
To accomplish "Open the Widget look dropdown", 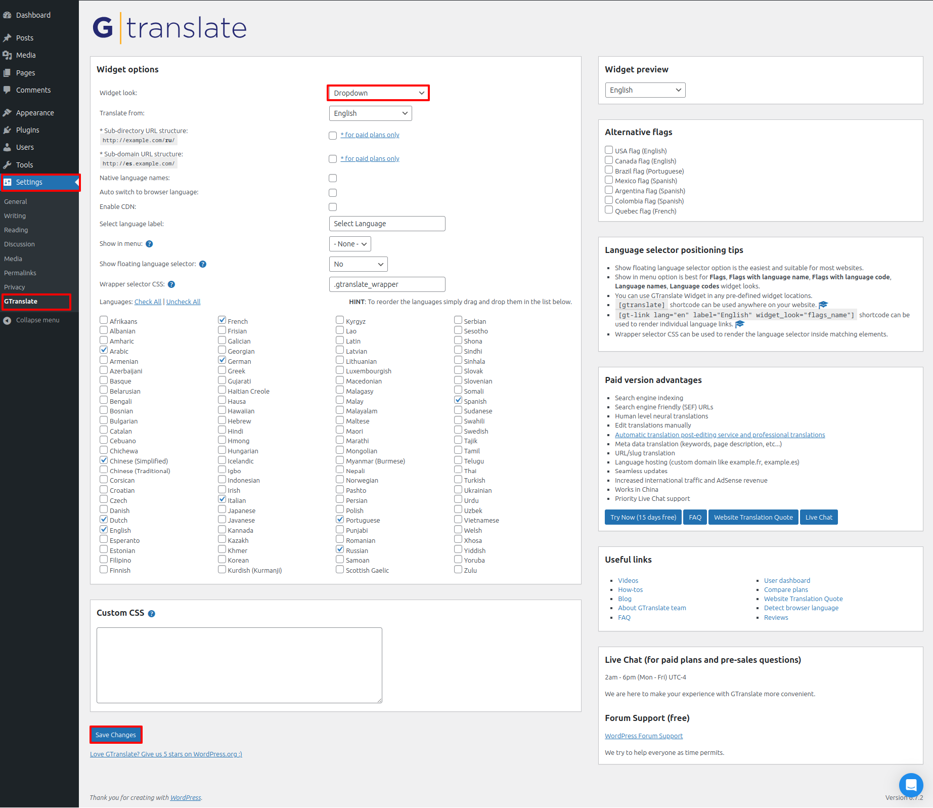I will [378, 93].
